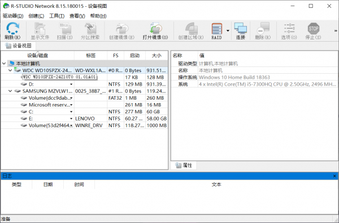The width and height of the screenshot is (339, 223).
Task: Sort by FS column header
Action: tap(116, 56)
